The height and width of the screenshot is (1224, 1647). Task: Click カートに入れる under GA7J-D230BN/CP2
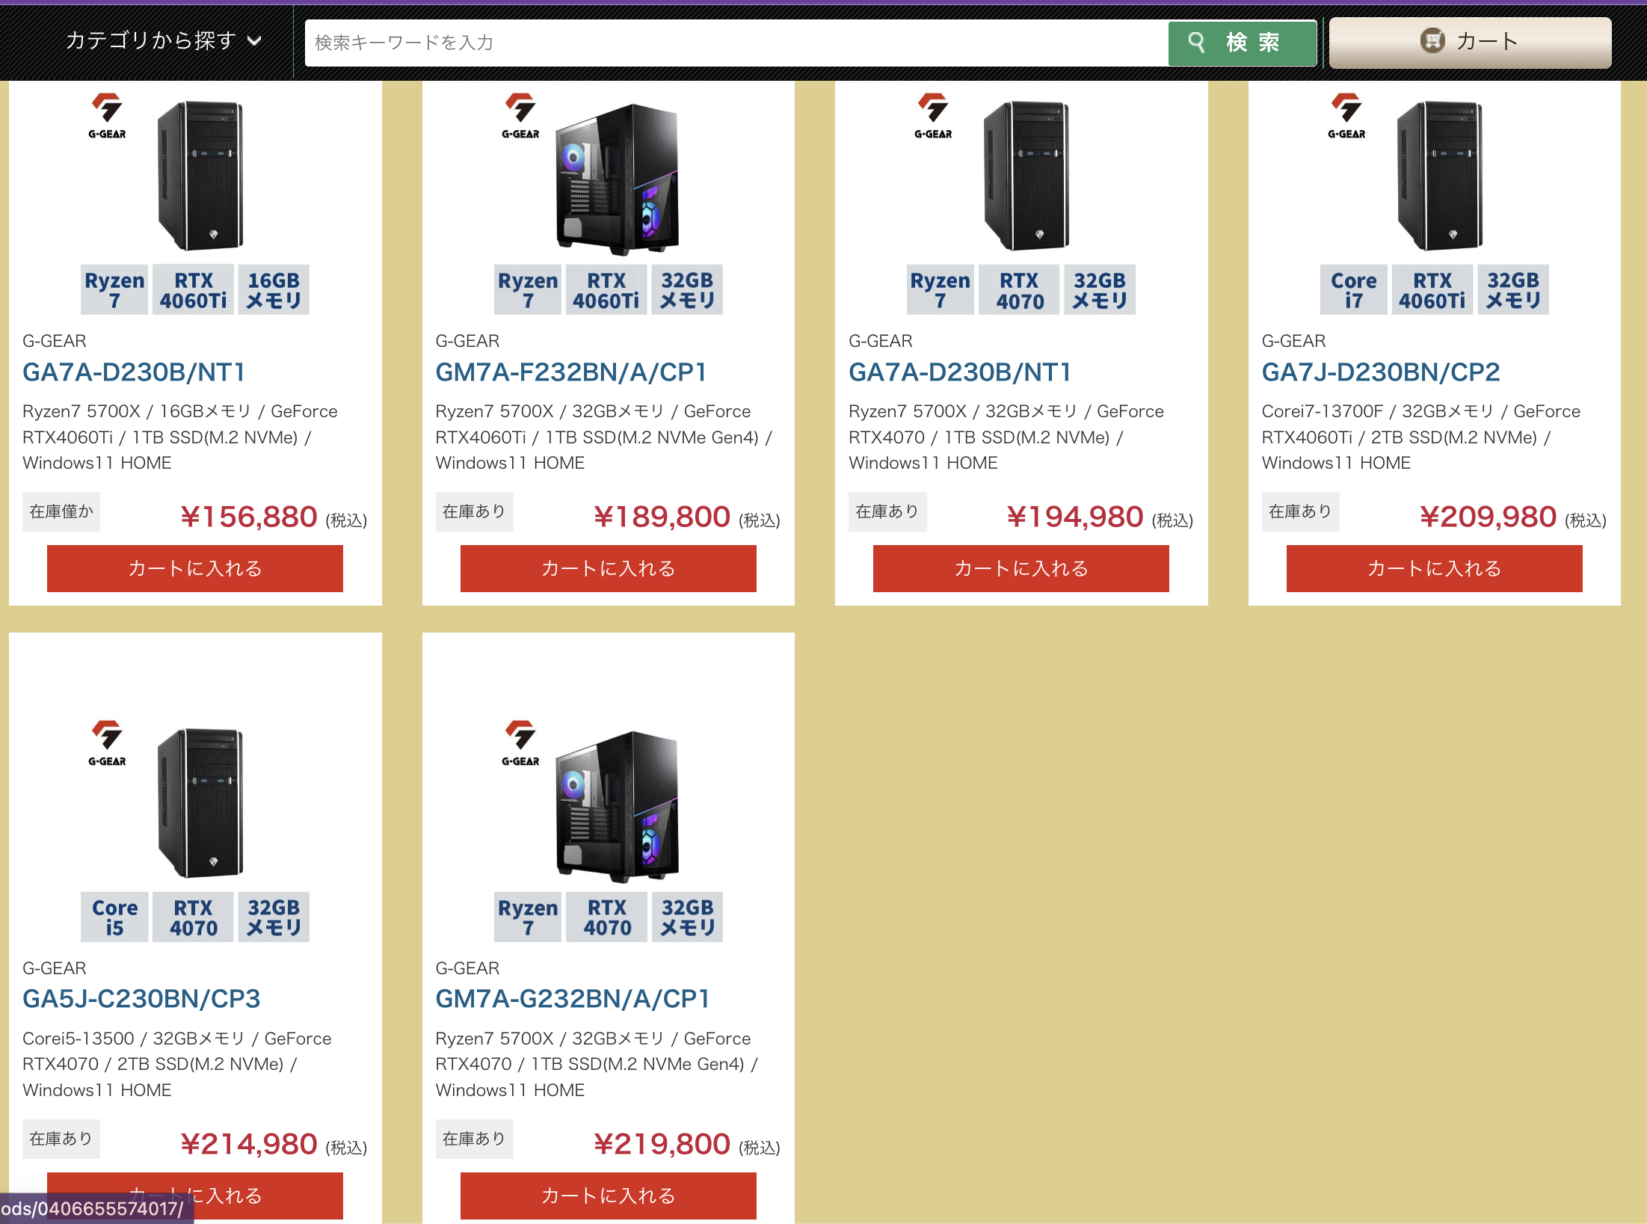(x=1435, y=568)
